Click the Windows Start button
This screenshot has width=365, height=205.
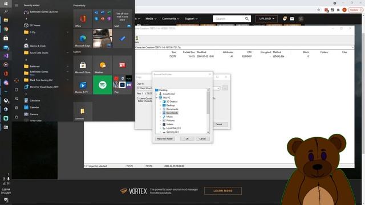[6, 3]
